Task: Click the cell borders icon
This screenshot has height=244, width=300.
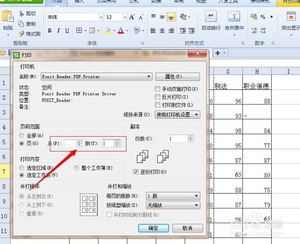Action: click(79, 31)
